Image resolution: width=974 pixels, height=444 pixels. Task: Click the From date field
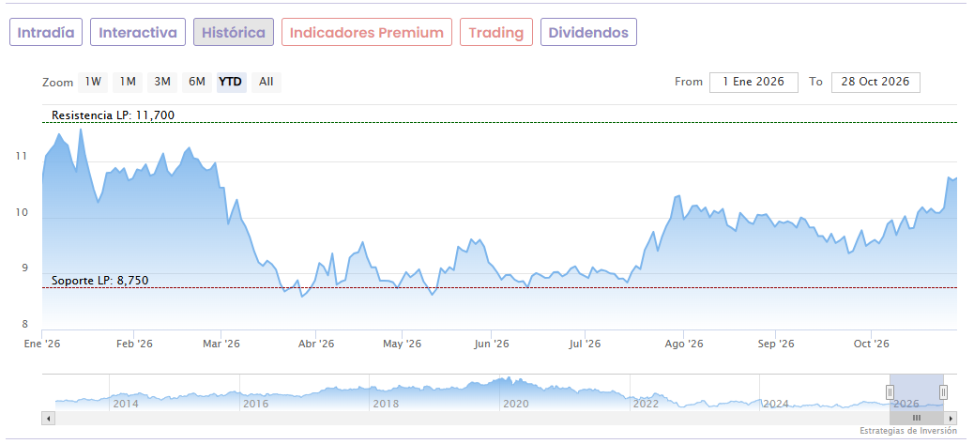pos(753,82)
